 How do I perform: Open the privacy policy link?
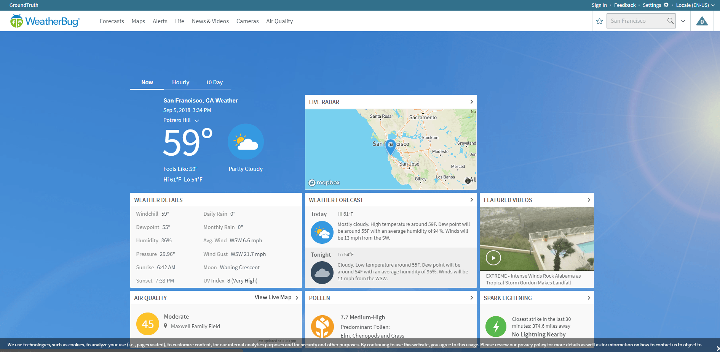pyautogui.click(x=532, y=345)
